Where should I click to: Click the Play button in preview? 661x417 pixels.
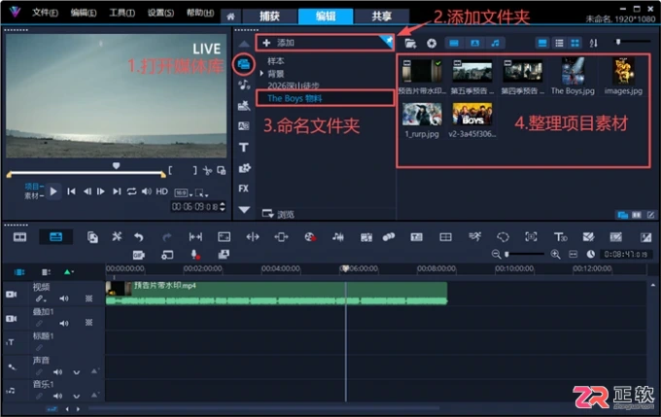tap(53, 191)
